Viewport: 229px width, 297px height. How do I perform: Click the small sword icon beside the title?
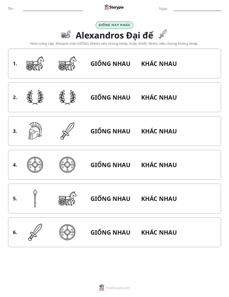tap(163, 34)
